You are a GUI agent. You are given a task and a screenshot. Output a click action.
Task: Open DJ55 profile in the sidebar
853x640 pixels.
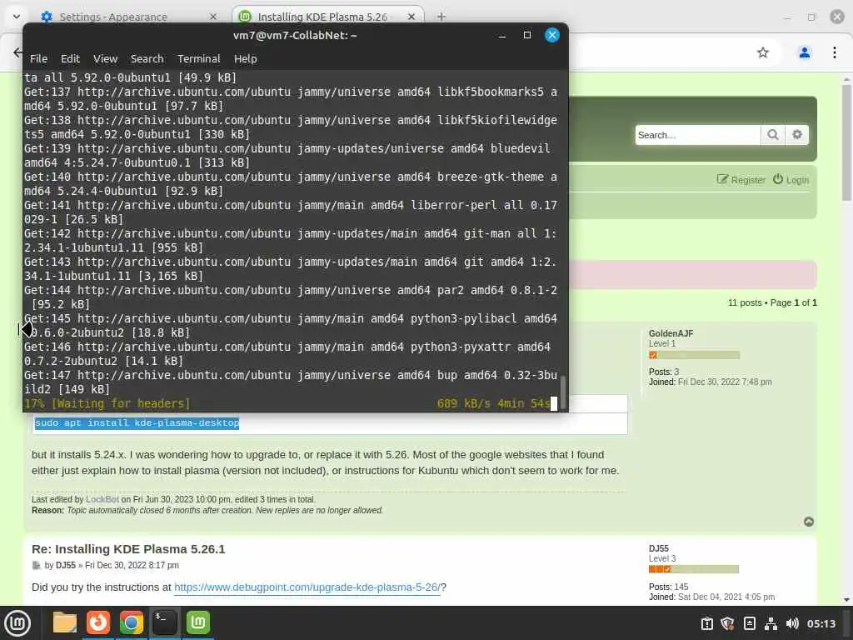pos(658,548)
